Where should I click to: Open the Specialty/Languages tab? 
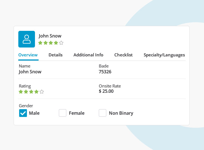[x=164, y=55]
